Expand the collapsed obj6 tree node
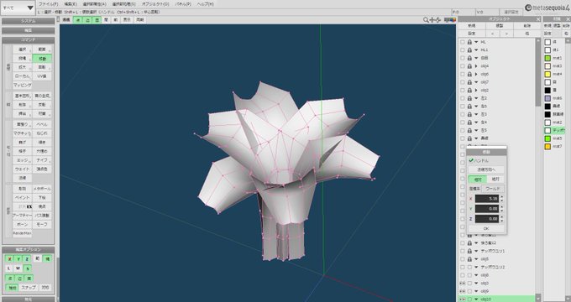This screenshot has height=302, width=571. (476, 74)
